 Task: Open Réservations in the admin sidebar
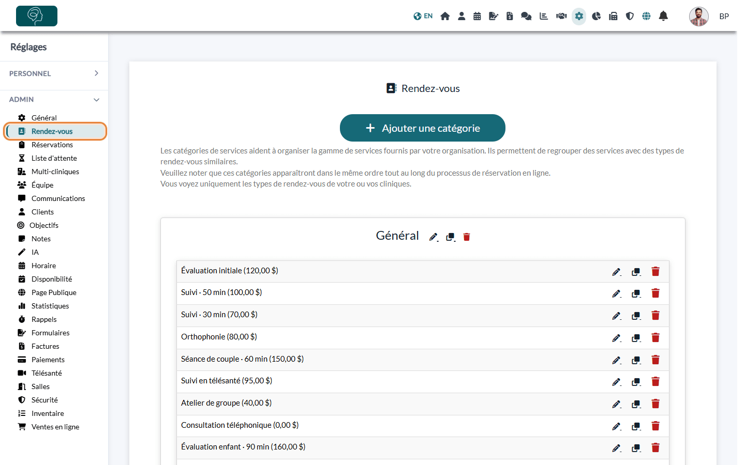pyautogui.click(x=52, y=145)
